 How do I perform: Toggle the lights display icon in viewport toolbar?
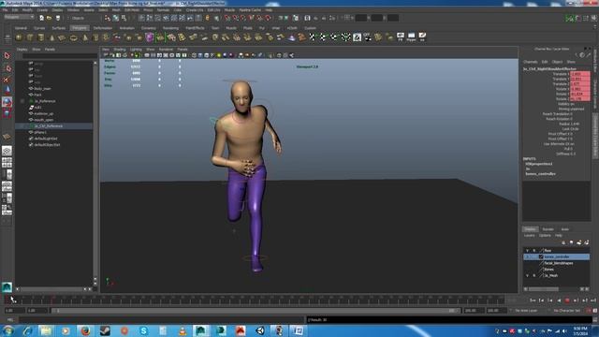[219, 55]
